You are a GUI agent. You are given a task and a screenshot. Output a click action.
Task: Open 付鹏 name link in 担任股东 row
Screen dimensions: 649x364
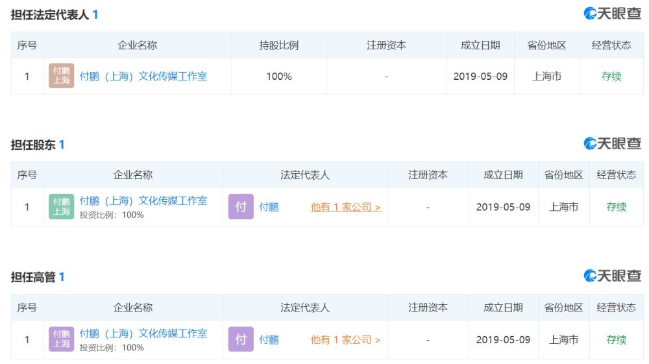[x=269, y=207]
